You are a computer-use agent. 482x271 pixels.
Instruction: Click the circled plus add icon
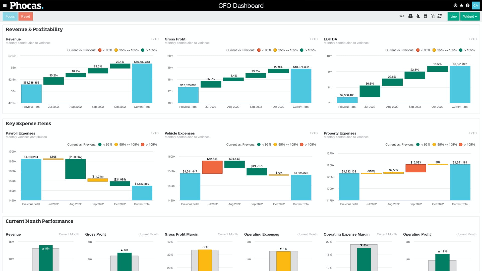click(x=455, y=5)
